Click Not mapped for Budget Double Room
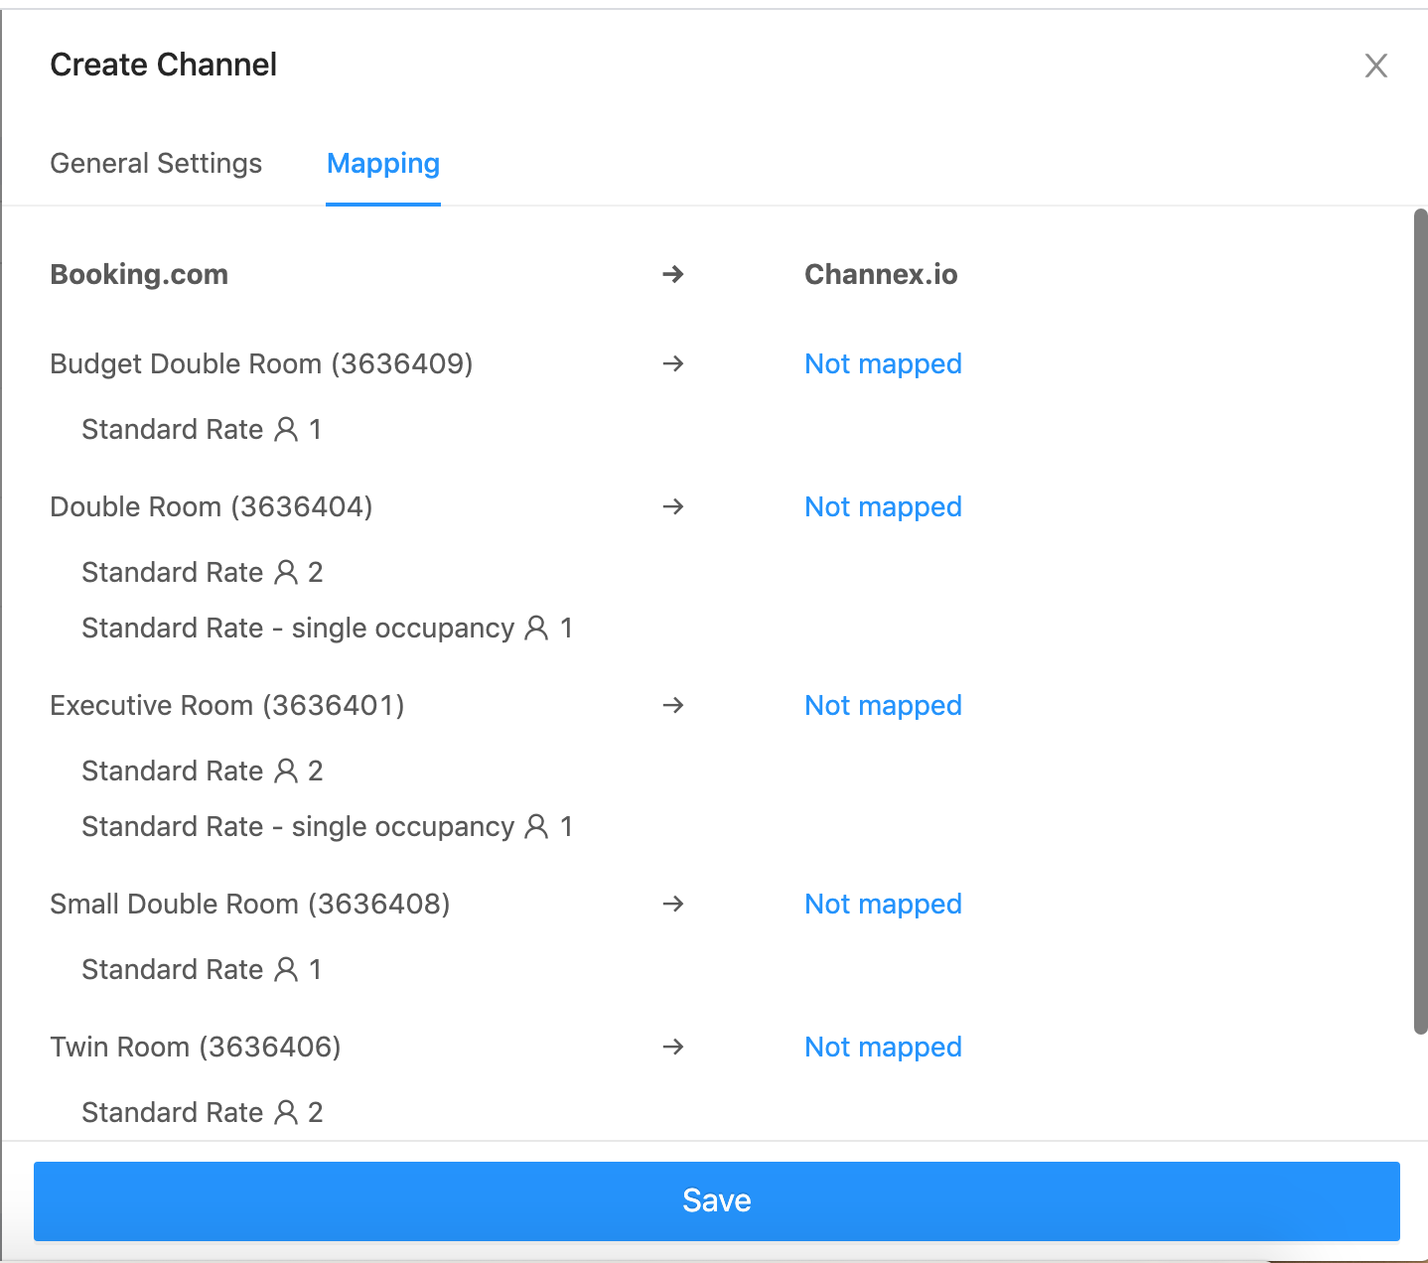The height and width of the screenshot is (1263, 1428). point(883,363)
